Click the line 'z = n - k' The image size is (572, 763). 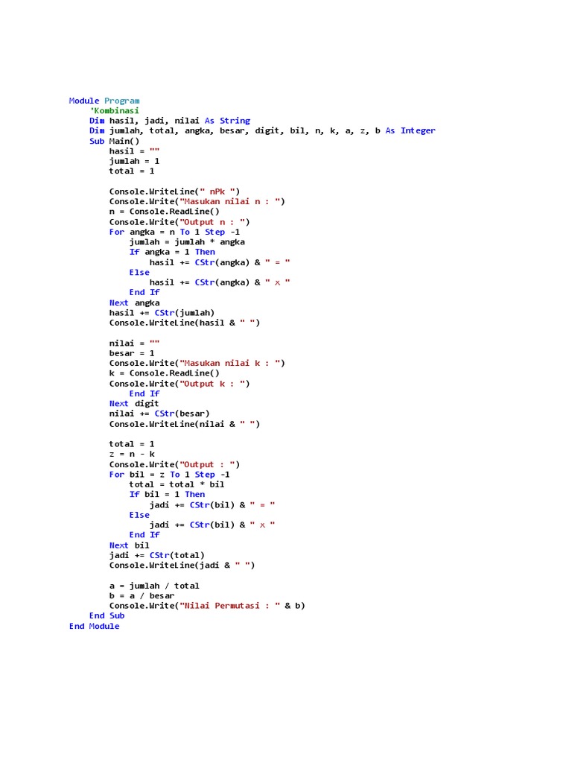[132, 454]
